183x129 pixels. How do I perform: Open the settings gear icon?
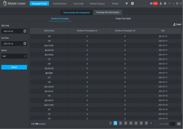pyautogui.click(x=165, y=4)
